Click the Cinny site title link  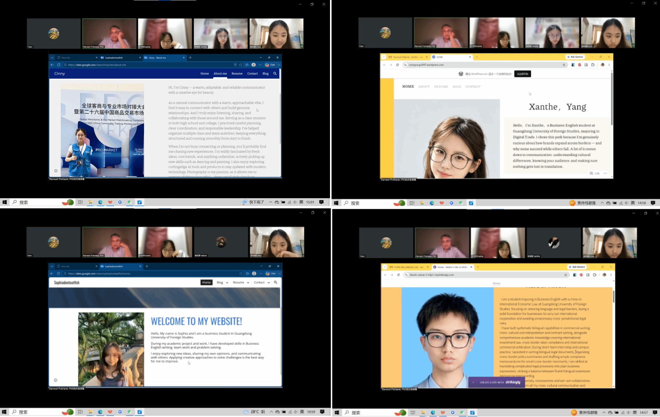60,73
